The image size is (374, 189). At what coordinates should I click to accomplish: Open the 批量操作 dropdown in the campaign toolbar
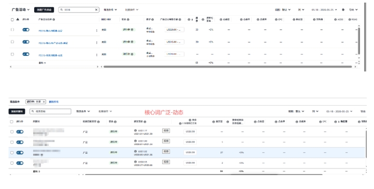(x=132, y=10)
